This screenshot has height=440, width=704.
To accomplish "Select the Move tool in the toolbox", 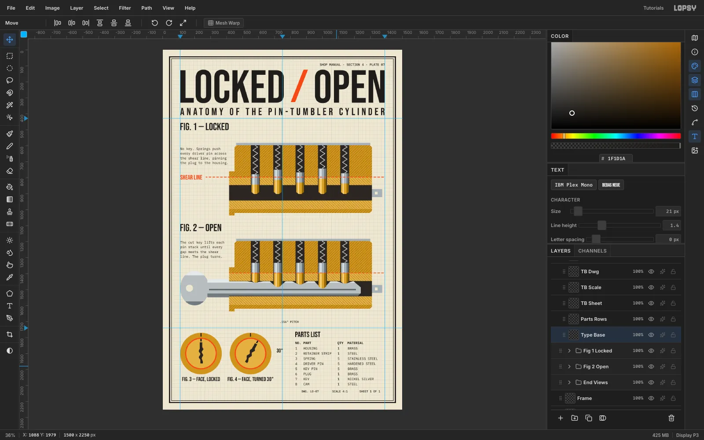I will click(x=9, y=40).
